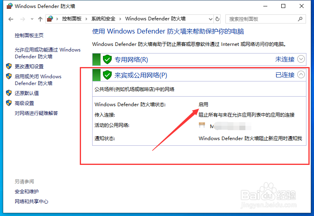The image size is (314, 216).
Task: Select 系统和安全 in the breadcrumb path
Action: (103, 19)
